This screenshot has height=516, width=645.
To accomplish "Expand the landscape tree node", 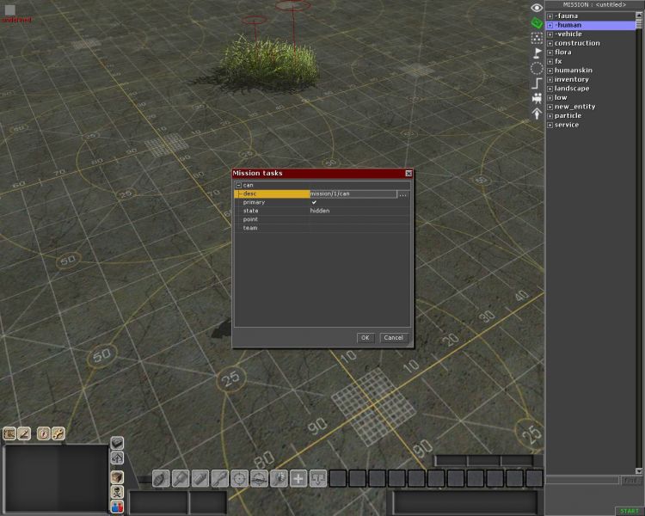I will click(550, 89).
